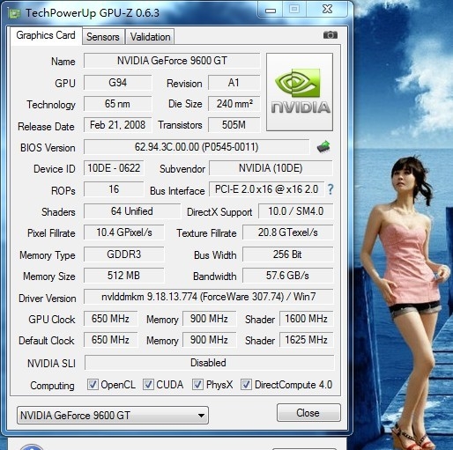The image size is (453, 450).
Task: Close GPU-Z with the X button
Action: click(x=327, y=10)
